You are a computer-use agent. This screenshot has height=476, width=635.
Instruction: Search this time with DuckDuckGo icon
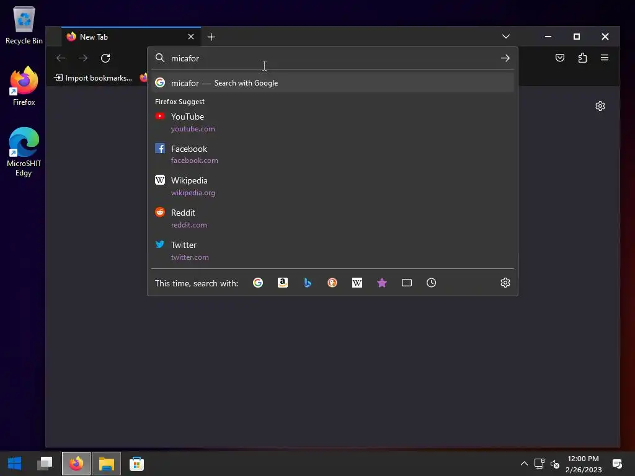click(332, 283)
